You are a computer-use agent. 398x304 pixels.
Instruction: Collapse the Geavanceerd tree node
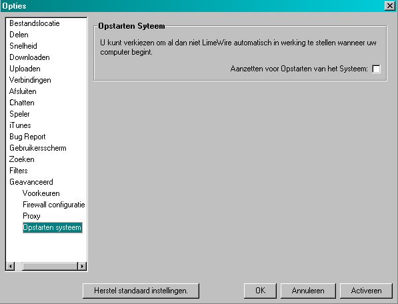coord(31,182)
